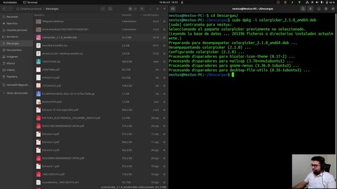Viewport: 337px width, 189px height.
Task: Open the gmail account location in the sidebar
Action: (x=16, y=85)
